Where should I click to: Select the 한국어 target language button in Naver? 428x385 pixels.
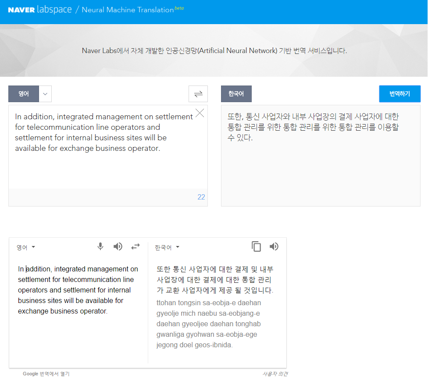coord(236,94)
